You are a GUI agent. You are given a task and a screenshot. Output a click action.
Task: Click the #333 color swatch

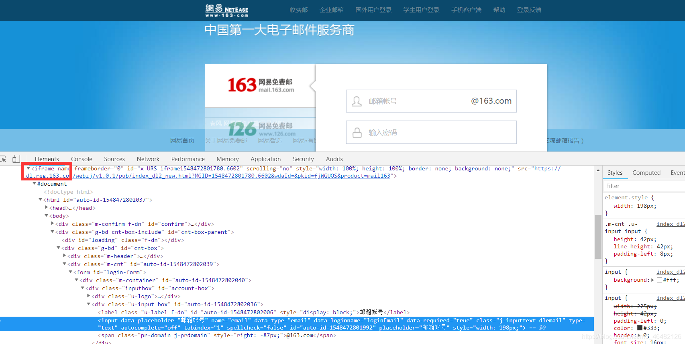(x=640, y=328)
